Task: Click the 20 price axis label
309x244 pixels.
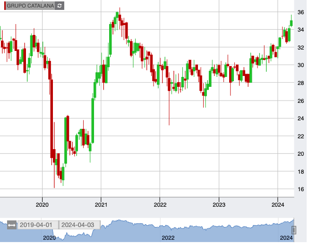Action: coord(300,154)
